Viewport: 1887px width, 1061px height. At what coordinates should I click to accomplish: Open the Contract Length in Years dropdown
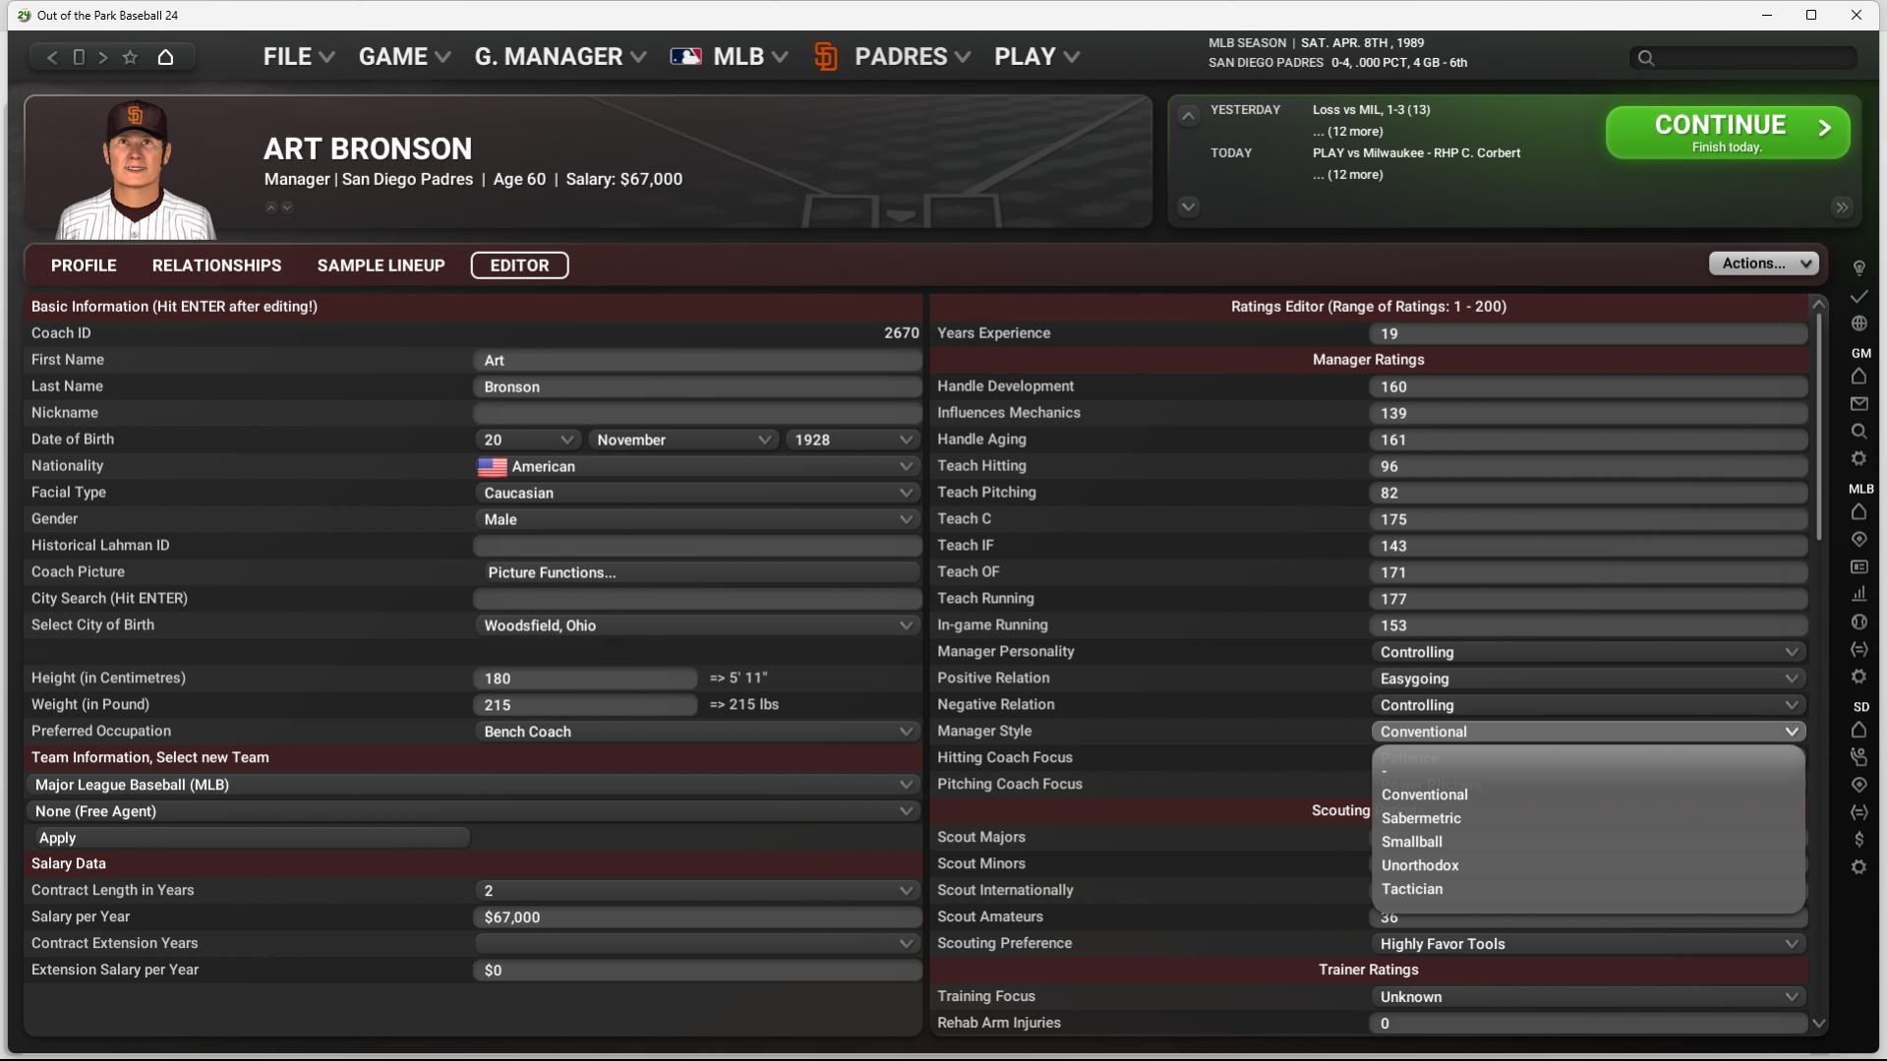tap(696, 891)
